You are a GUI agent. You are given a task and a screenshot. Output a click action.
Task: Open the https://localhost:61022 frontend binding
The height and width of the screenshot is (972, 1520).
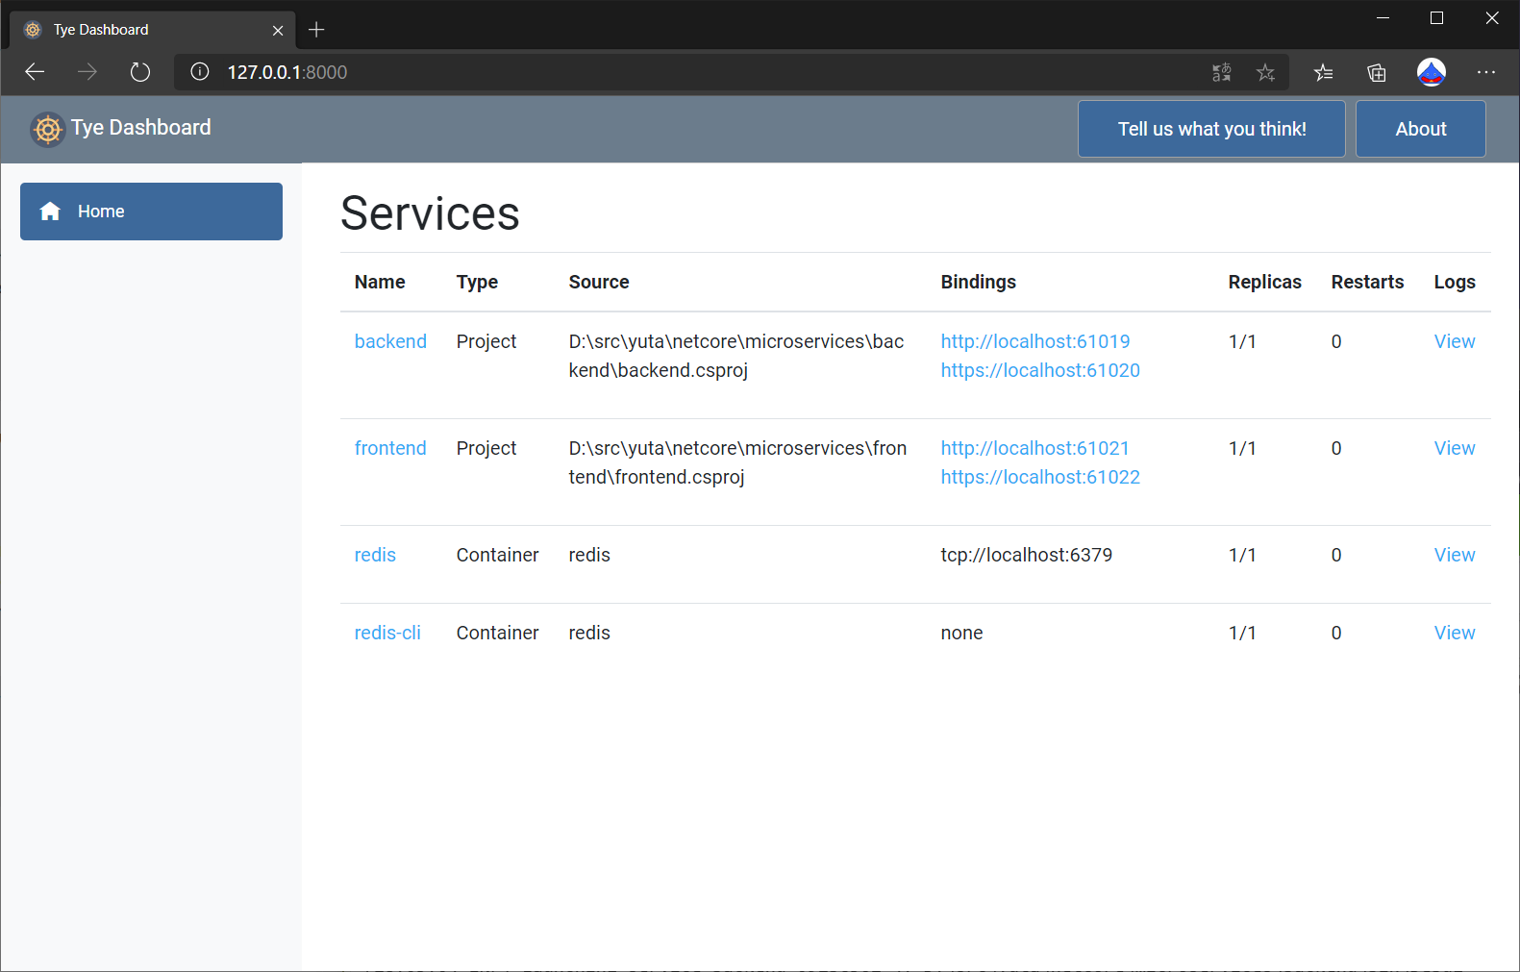click(x=1039, y=477)
